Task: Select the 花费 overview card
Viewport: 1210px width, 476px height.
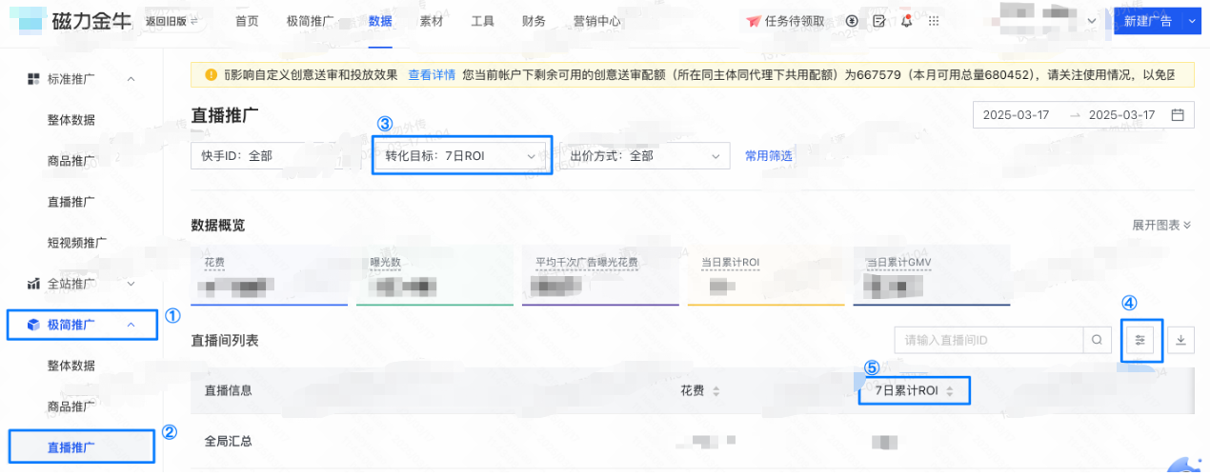Action: click(x=269, y=276)
